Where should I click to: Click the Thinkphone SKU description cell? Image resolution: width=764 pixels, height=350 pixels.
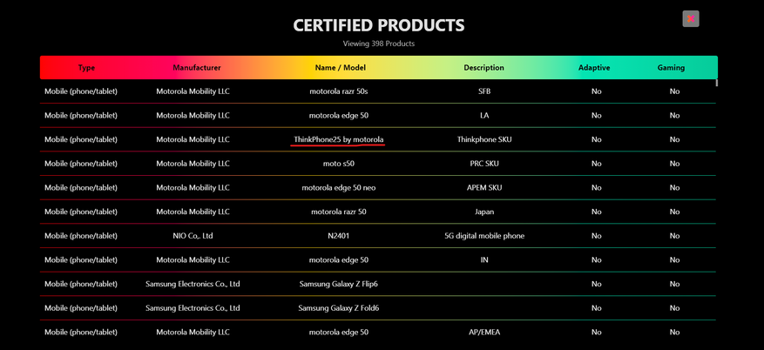pyautogui.click(x=484, y=139)
